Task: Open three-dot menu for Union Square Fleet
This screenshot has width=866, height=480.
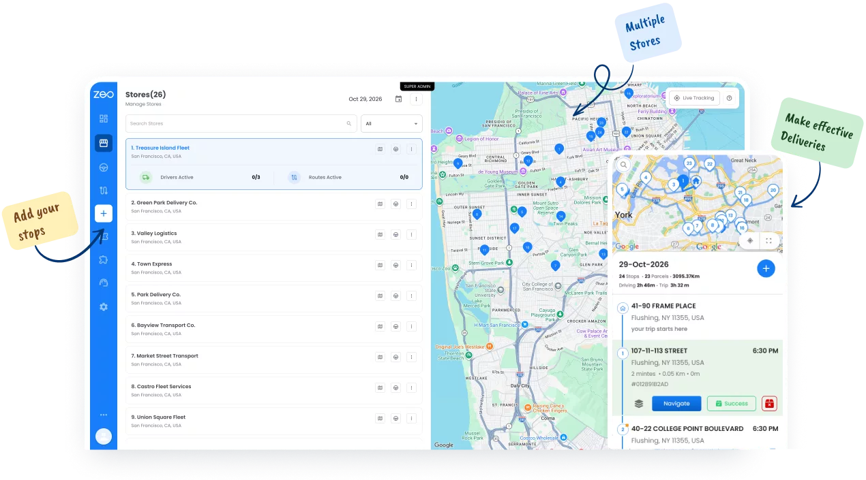Action: point(411,418)
